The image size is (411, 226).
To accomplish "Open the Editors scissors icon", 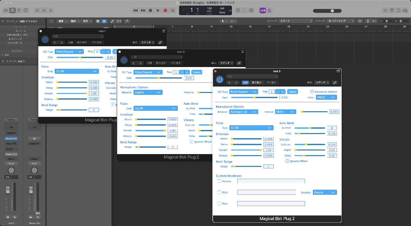I will [51, 11].
